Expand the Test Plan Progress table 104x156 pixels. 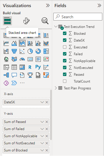[x=56, y=88]
